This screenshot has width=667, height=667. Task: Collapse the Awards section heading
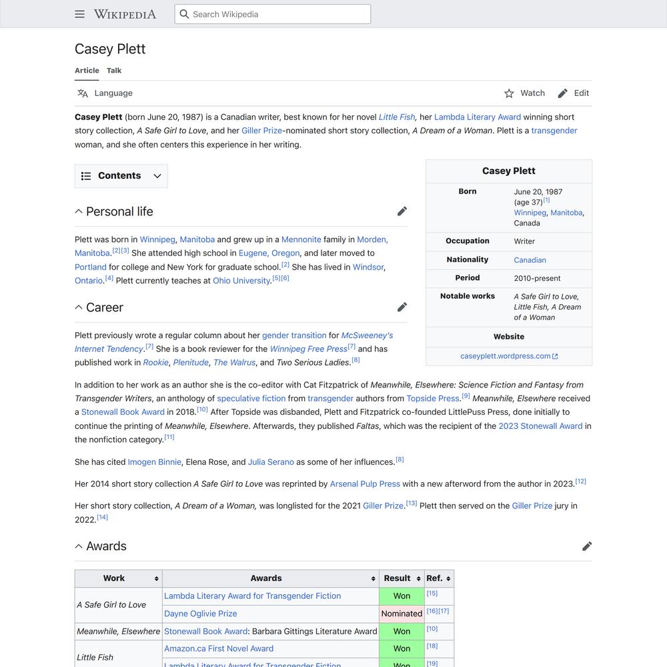tap(79, 546)
